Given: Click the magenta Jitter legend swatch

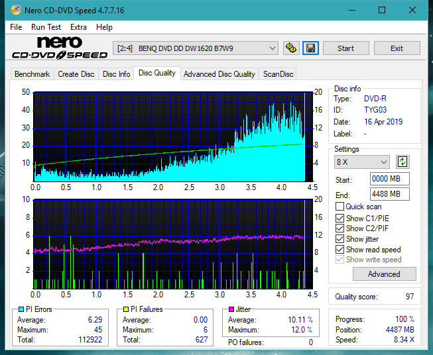Looking at the screenshot, I should pos(231,309).
